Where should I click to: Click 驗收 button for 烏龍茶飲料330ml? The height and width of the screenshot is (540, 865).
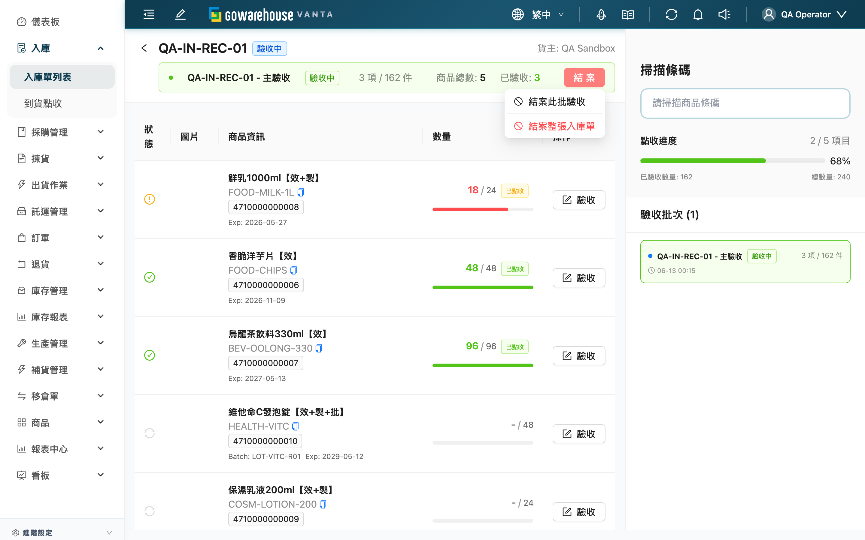pos(579,356)
